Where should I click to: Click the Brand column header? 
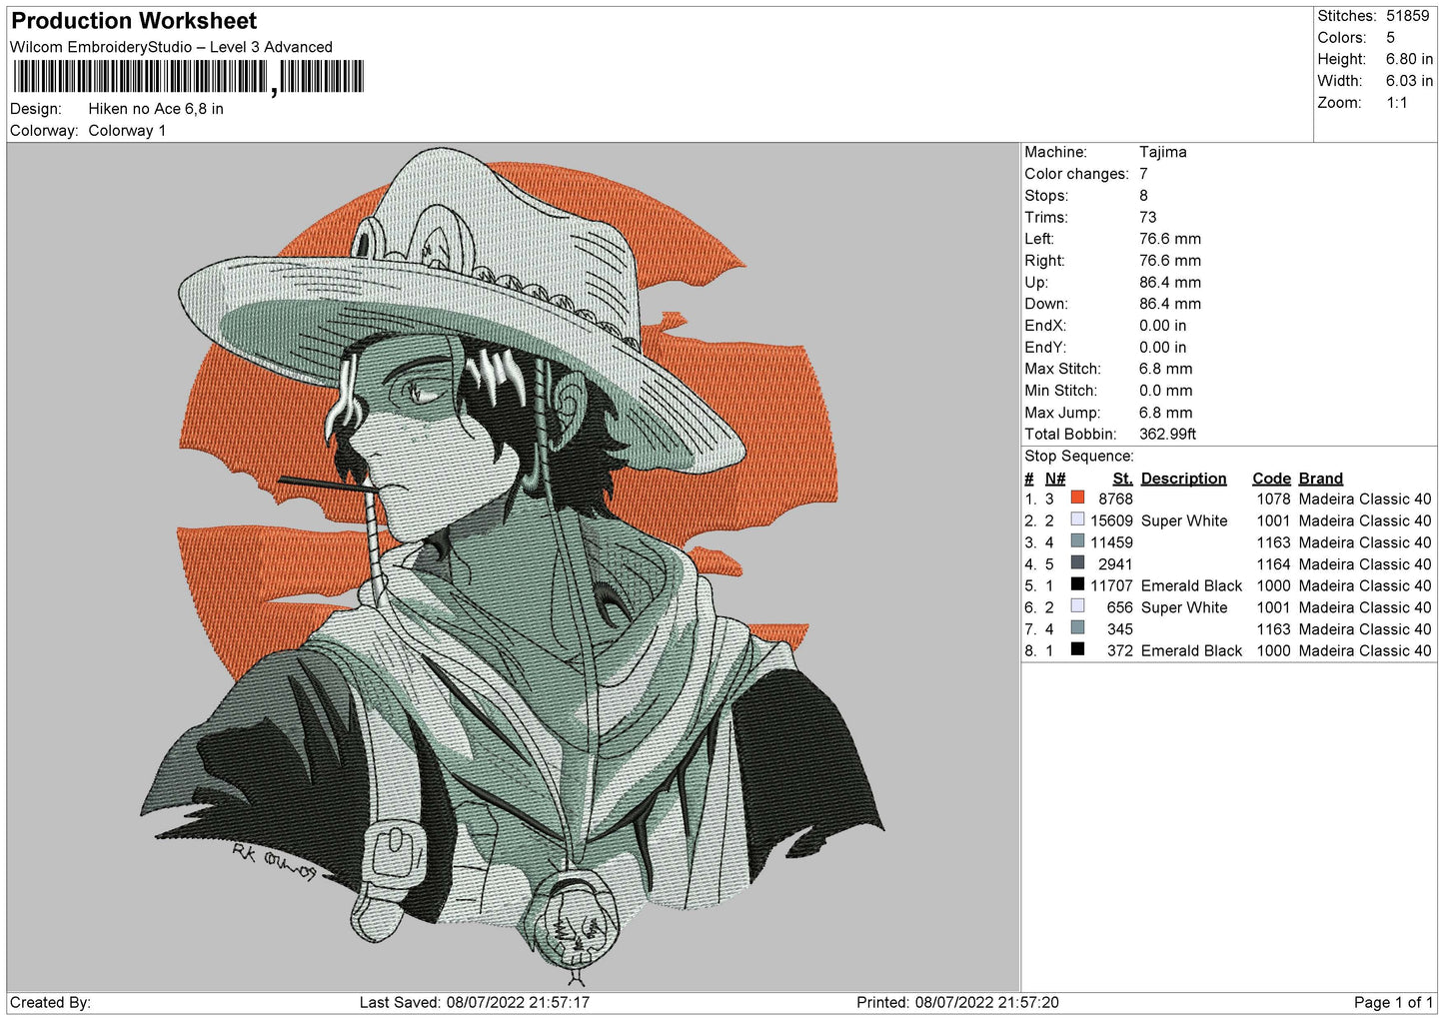(x=1320, y=479)
